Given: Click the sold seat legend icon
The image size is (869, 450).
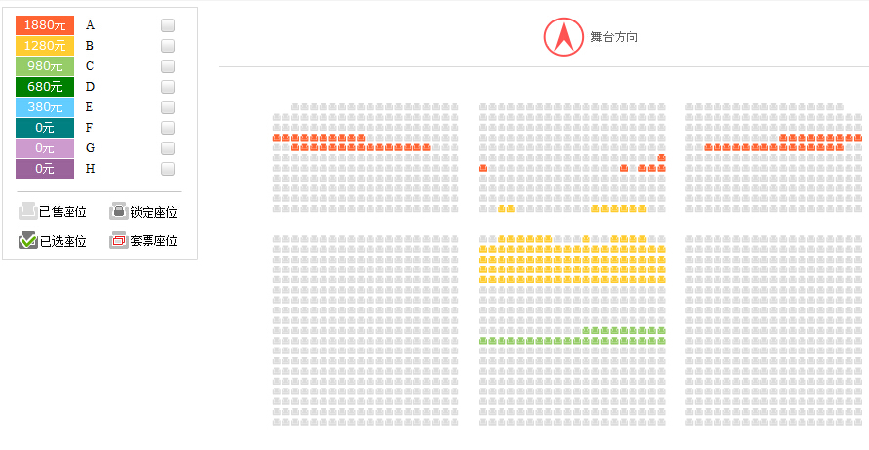Looking at the screenshot, I should (27, 211).
